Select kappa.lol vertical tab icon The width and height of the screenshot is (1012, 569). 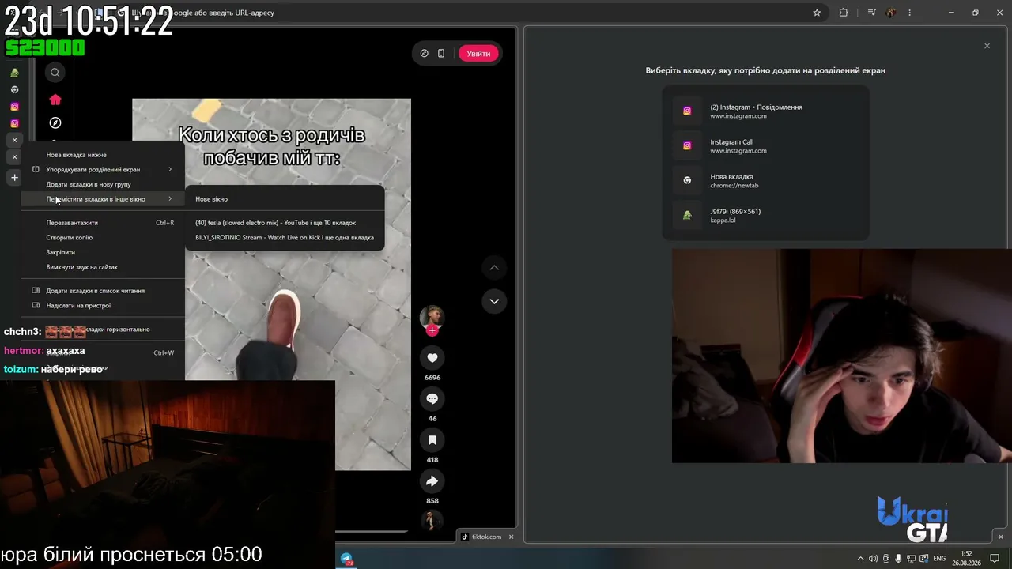[14, 73]
